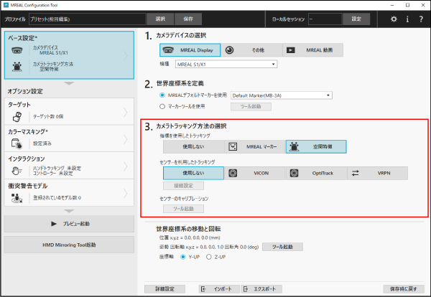431x297 pixels.
Task: Launch HMD Mirroring Tool起動
Action: pos(69,245)
